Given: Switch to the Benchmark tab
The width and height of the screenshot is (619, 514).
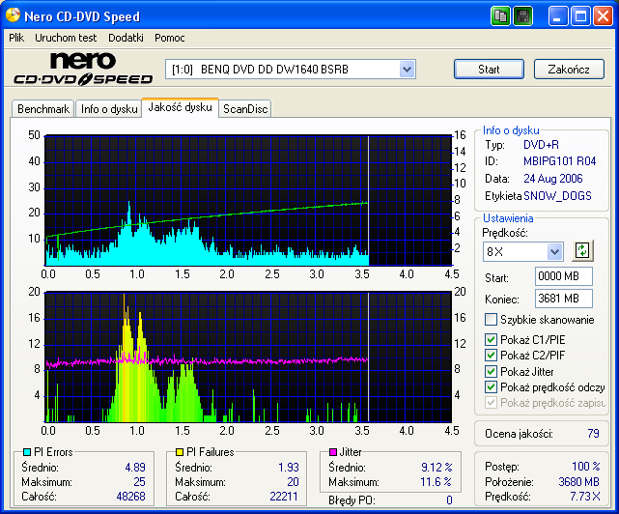Looking at the screenshot, I should click(43, 108).
